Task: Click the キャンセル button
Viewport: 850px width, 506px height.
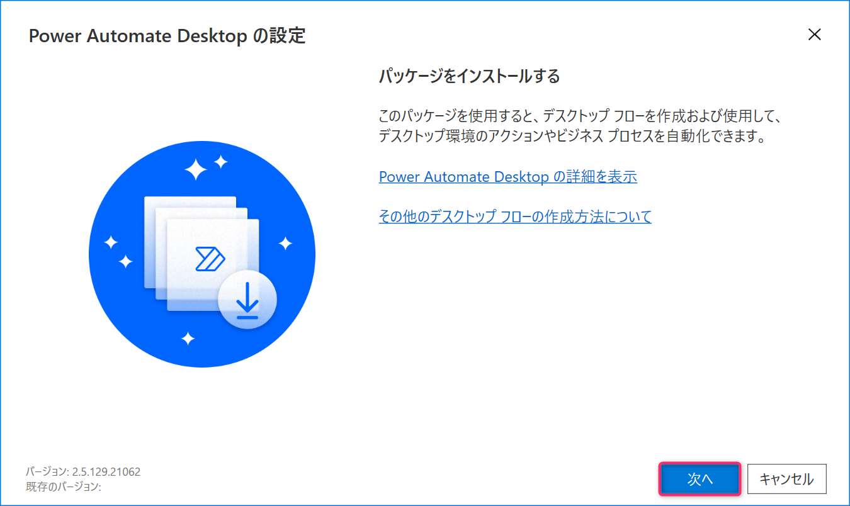Action: (x=787, y=480)
